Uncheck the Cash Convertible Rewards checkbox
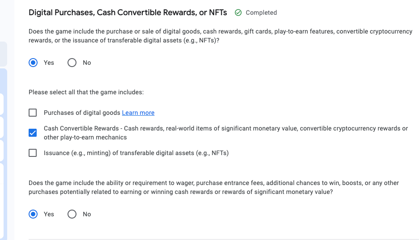Image resolution: width=419 pixels, height=240 pixels. (x=33, y=133)
